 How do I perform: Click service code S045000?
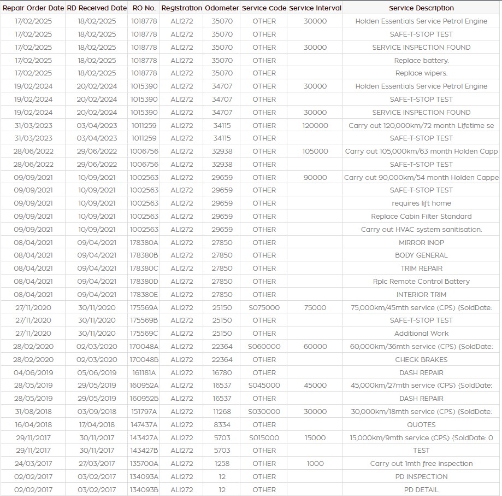coord(264,385)
